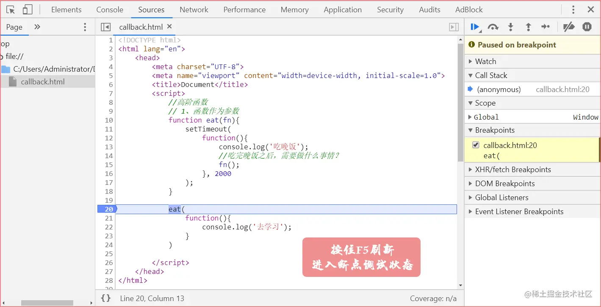Select the file:// tree node

coord(14,56)
